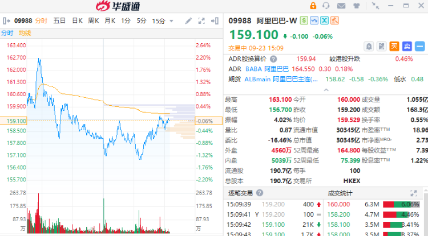This screenshot has width=428, height=236.
Task: Click the 委比 value -16.46%
Action: tap(280, 140)
